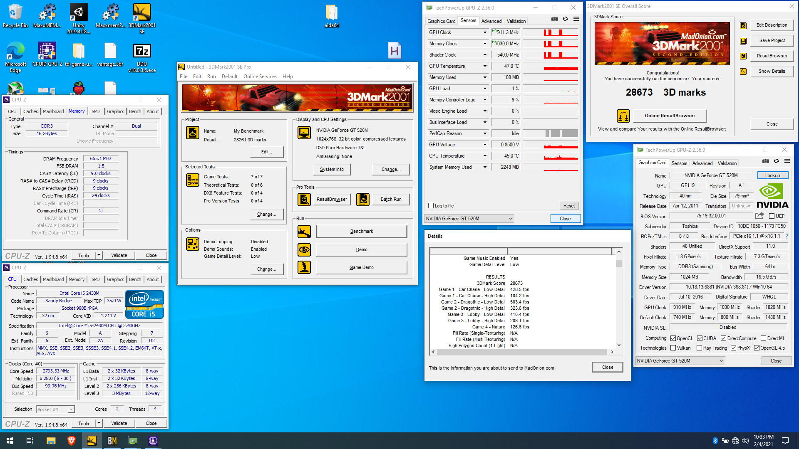This screenshot has height=449, width=799.
Task: Open Default menu in 3DMark2001
Action: pos(230,76)
